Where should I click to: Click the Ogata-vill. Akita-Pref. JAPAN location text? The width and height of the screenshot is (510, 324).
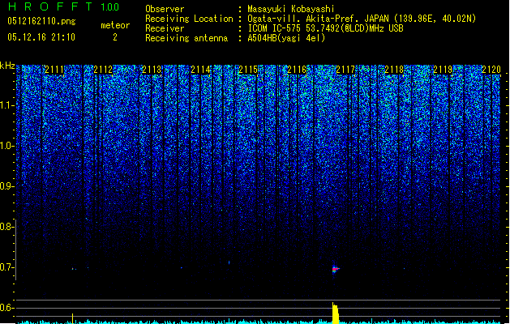362,19
